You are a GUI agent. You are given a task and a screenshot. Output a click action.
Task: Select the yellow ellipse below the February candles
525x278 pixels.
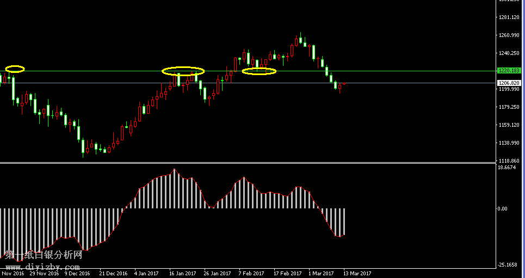259,71
